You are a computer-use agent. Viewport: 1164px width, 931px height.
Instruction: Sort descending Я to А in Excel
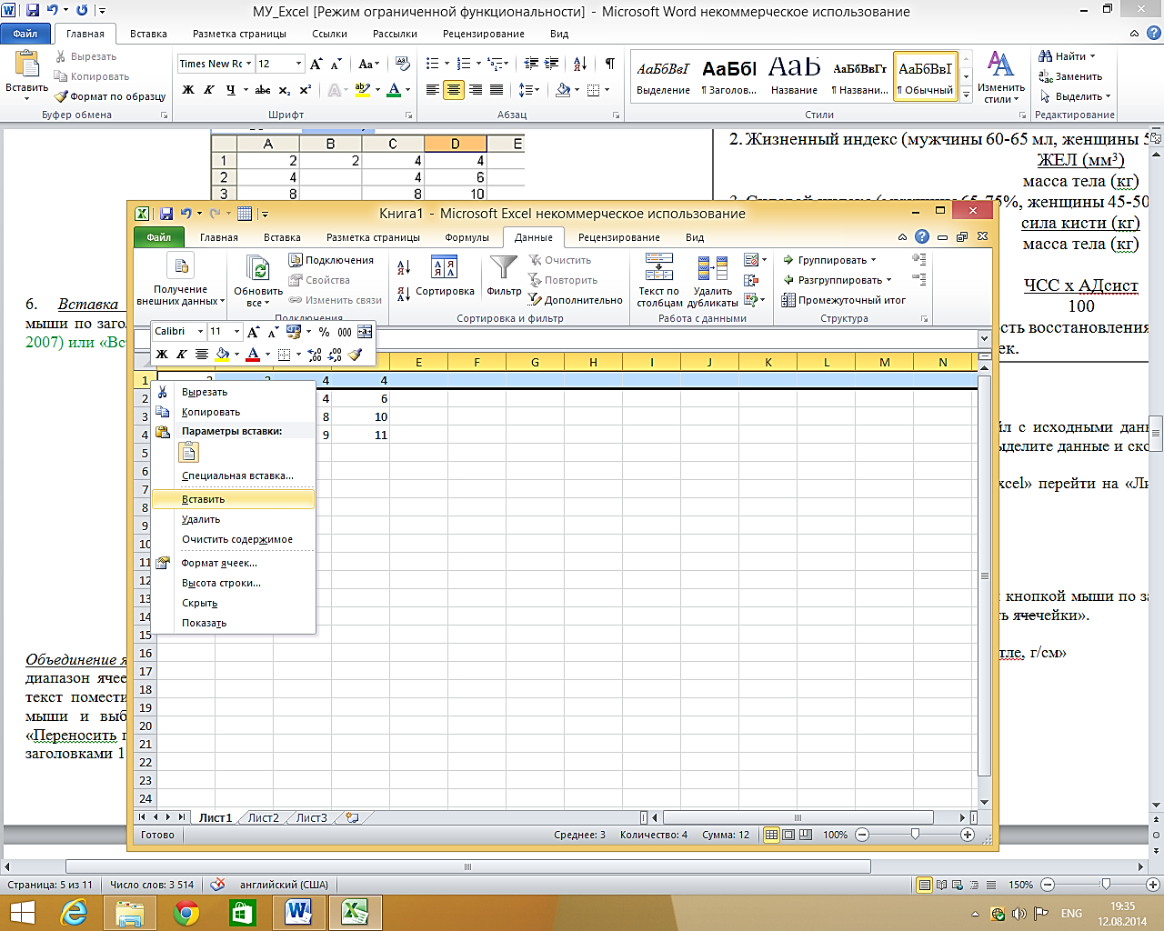click(404, 295)
